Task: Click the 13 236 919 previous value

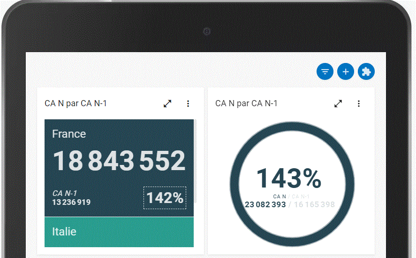Action: click(71, 203)
